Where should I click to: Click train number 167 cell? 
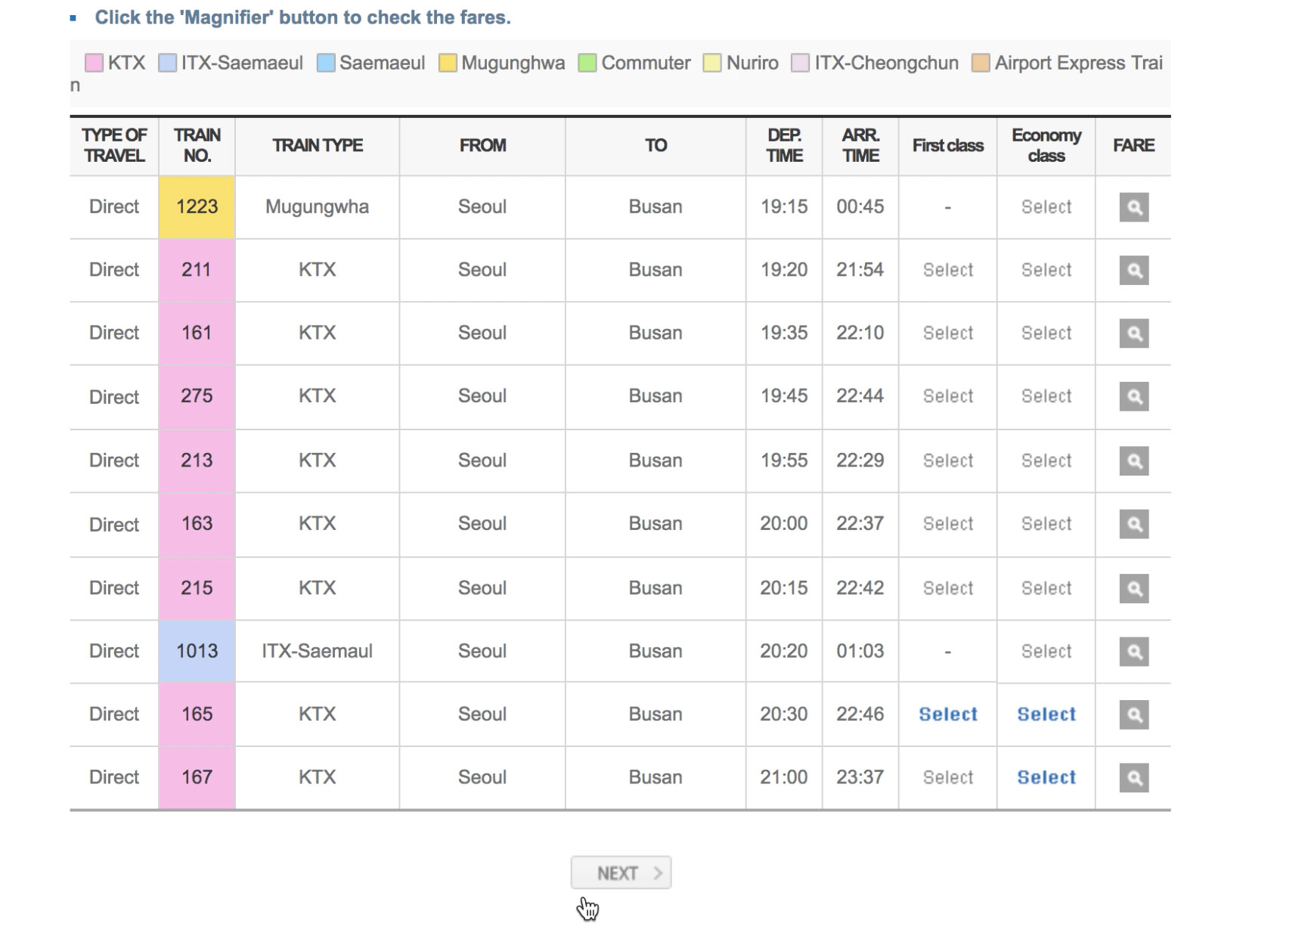pos(197,777)
